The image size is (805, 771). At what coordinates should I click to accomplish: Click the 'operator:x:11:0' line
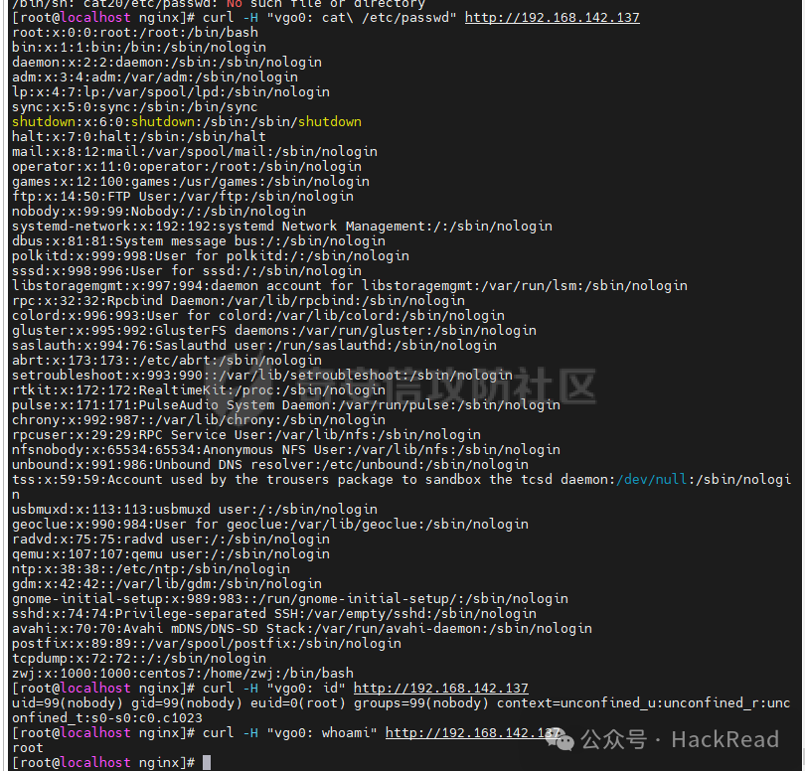pos(187,166)
